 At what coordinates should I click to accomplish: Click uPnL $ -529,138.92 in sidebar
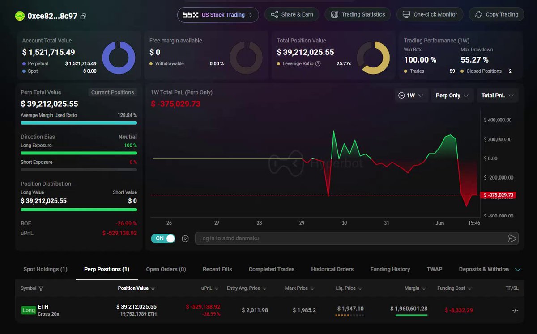pos(119,233)
